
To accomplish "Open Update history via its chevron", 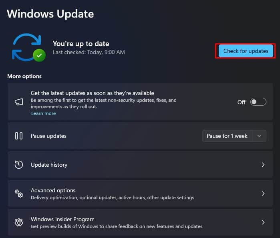I will pyautogui.click(x=263, y=165).
